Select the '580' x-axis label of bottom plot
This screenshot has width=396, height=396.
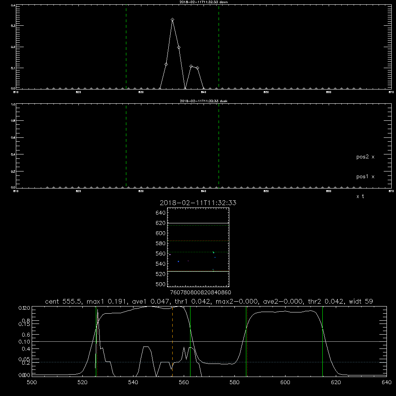click(x=234, y=383)
